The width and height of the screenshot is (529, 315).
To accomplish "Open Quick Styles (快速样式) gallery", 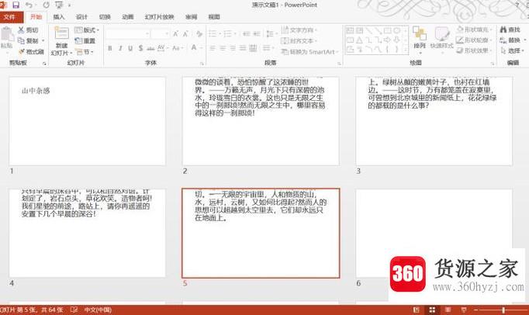I will point(441,40).
